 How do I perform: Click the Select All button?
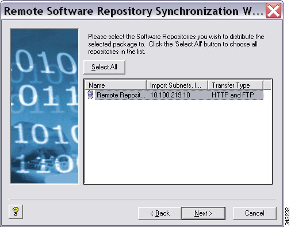point(104,67)
